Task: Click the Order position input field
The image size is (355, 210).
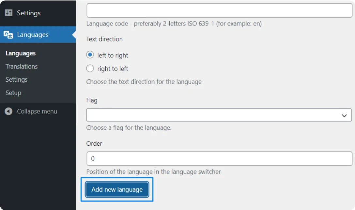Action: pos(219,158)
